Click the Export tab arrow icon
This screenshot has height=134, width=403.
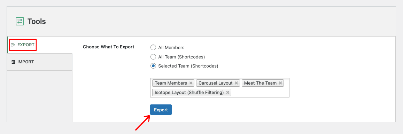click(13, 45)
